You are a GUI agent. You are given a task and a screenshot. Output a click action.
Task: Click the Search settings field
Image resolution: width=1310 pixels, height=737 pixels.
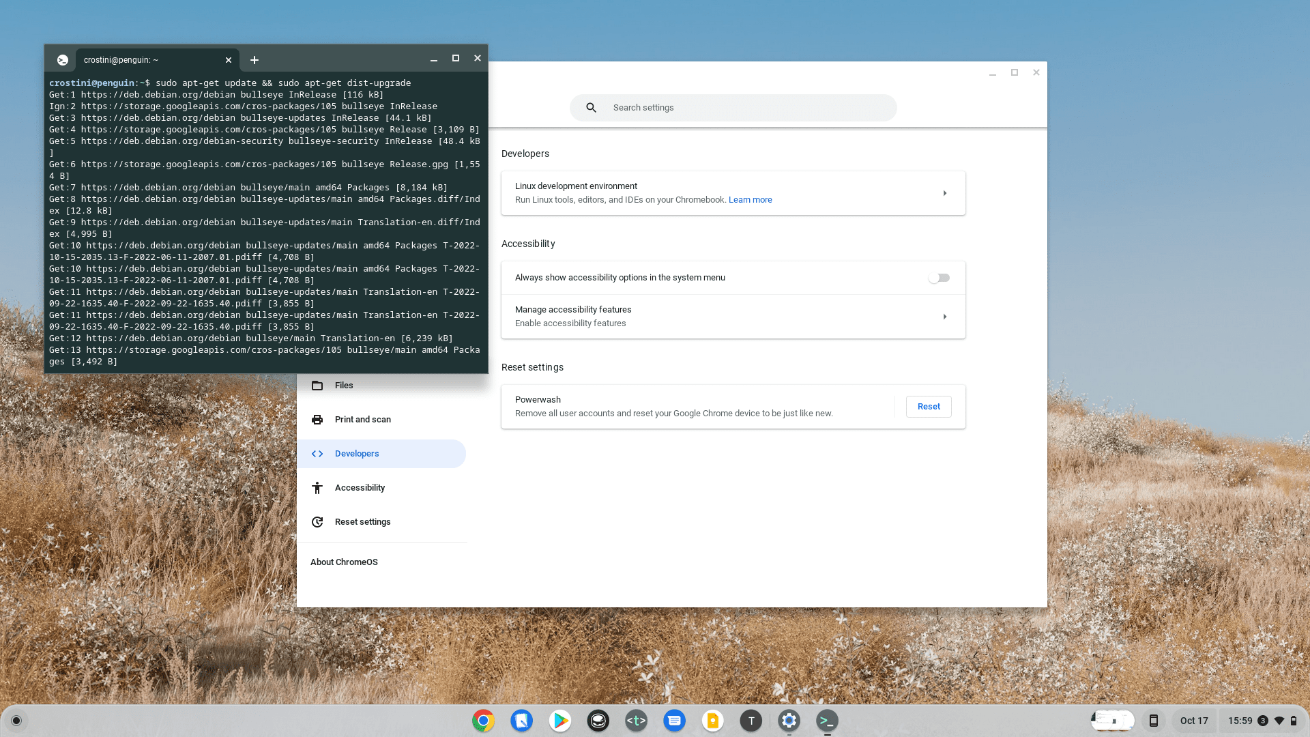pos(733,107)
